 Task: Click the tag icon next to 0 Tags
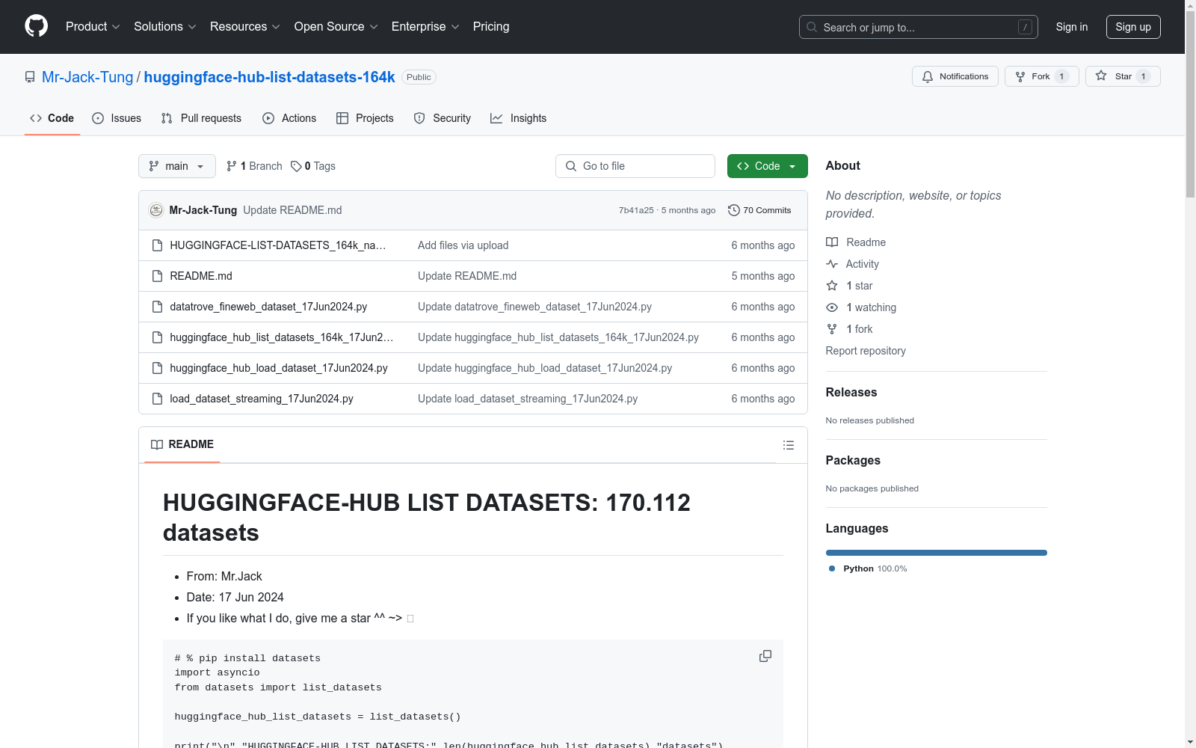pyautogui.click(x=296, y=166)
